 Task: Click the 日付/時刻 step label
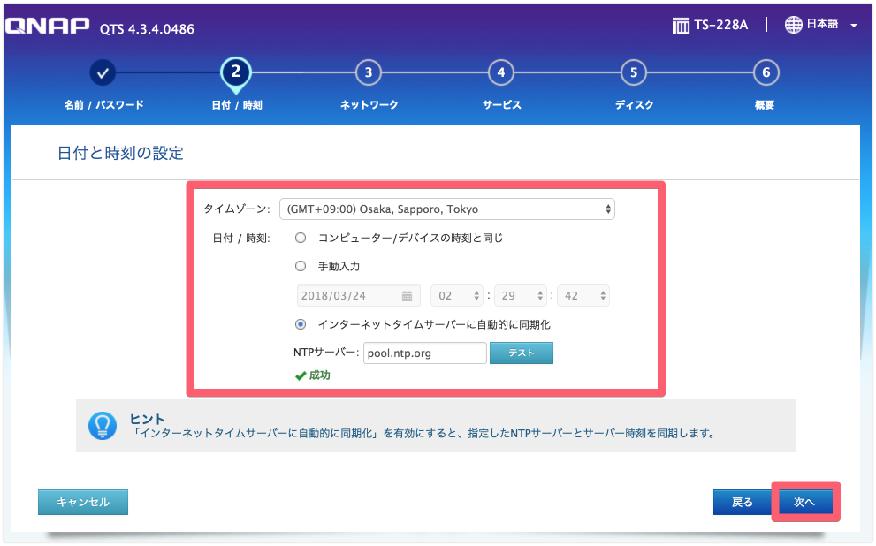click(235, 104)
